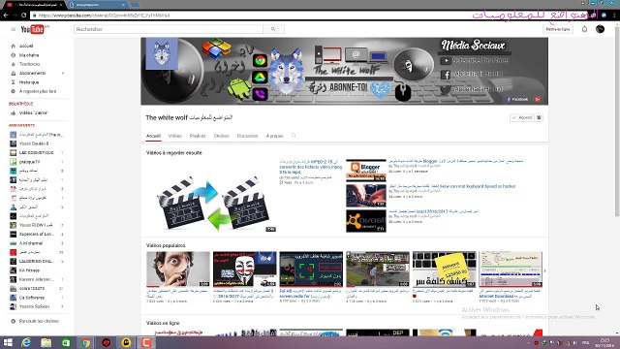Reload the page in the browser
This screenshot has height=349, width=620.
[x=23, y=16]
